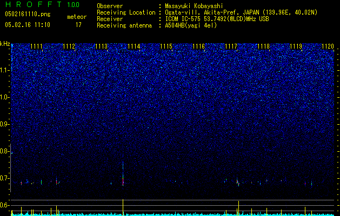Click the 1111 time marker

(x=36, y=46)
